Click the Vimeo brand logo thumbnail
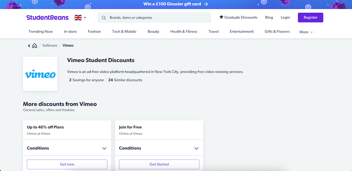Screen dimensions: 352x171 [40, 74]
